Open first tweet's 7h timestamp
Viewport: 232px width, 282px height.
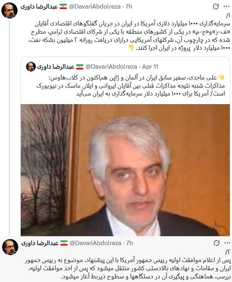click(129, 7)
